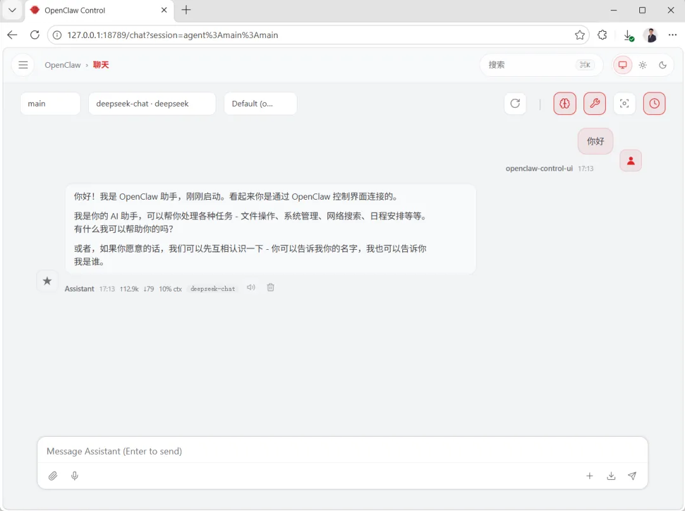685x511 pixels.
Task: Toggle the wrench tool-calls icon
Action: coord(594,103)
